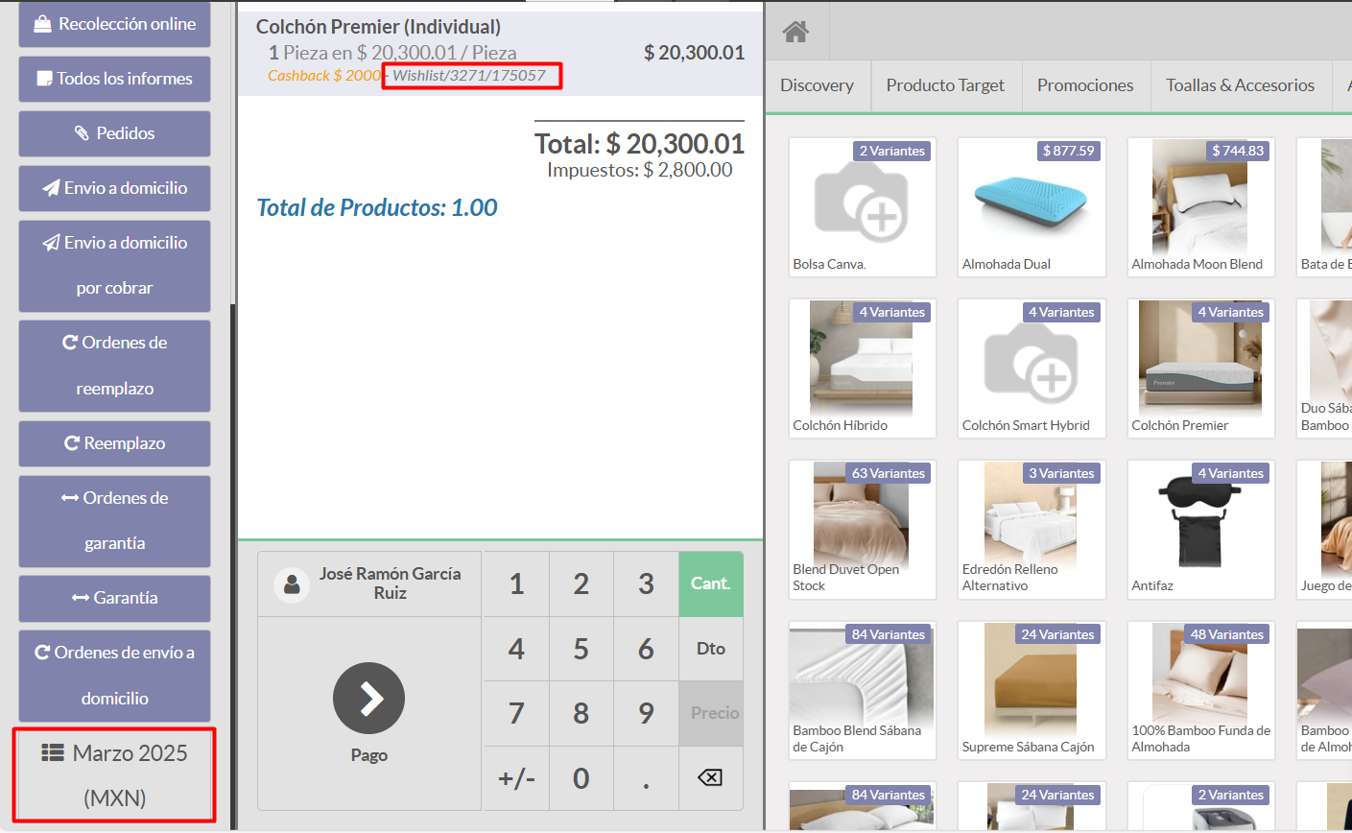Click the Precio mode button
The height and width of the screenshot is (833, 1352).
(710, 713)
